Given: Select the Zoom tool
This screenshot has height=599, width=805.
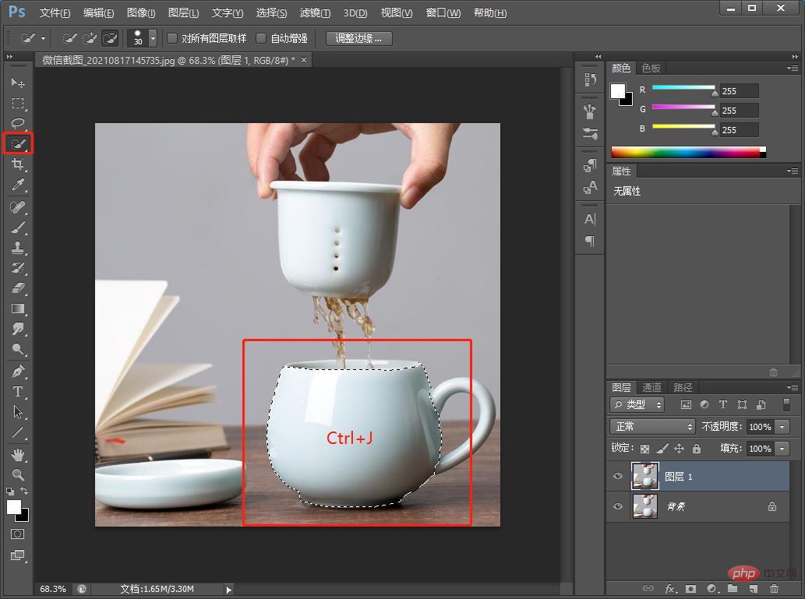Looking at the screenshot, I should tap(17, 475).
